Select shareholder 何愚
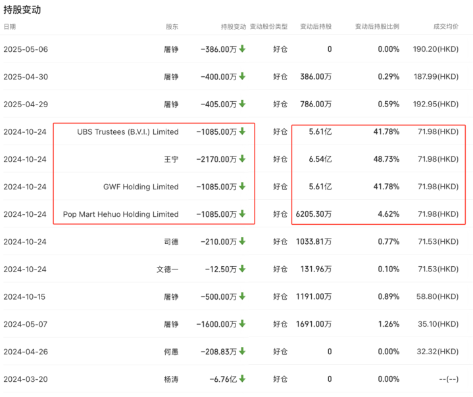This screenshot has height=397, width=473. point(171,352)
